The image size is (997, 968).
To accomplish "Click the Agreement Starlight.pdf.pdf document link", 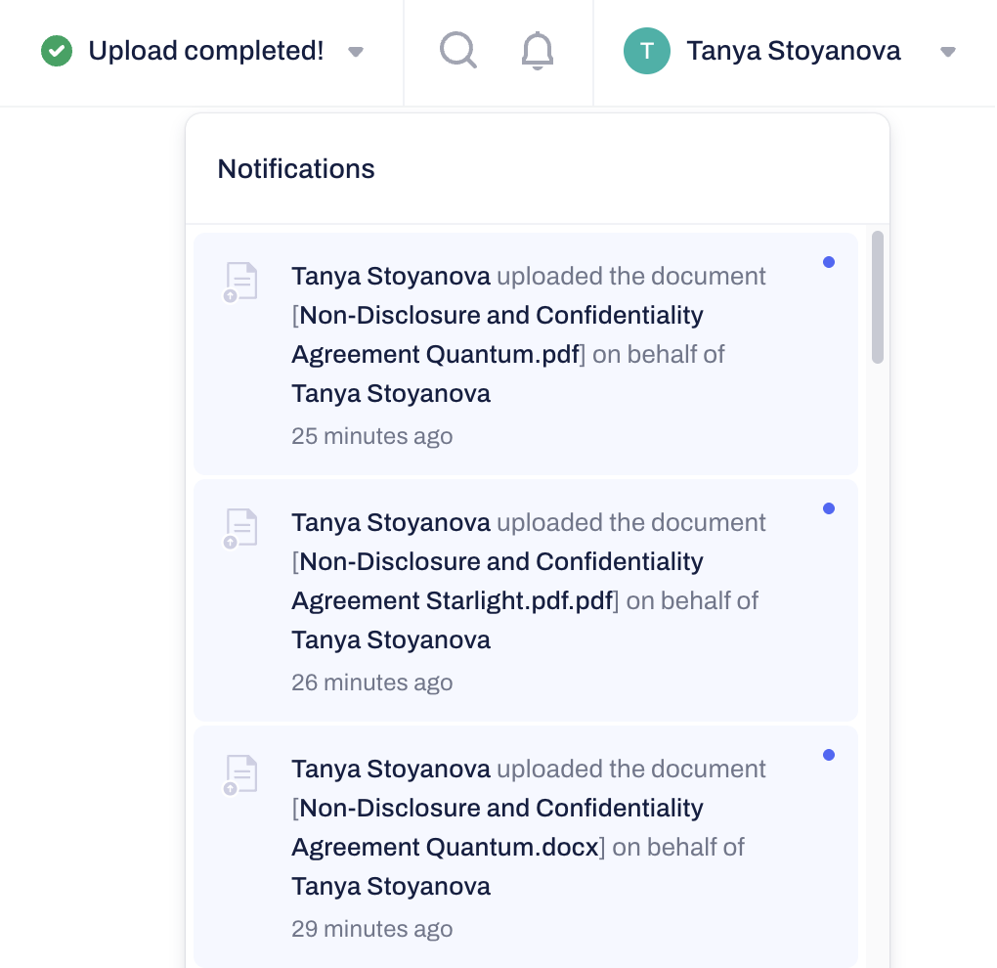I will [x=452, y=600].
